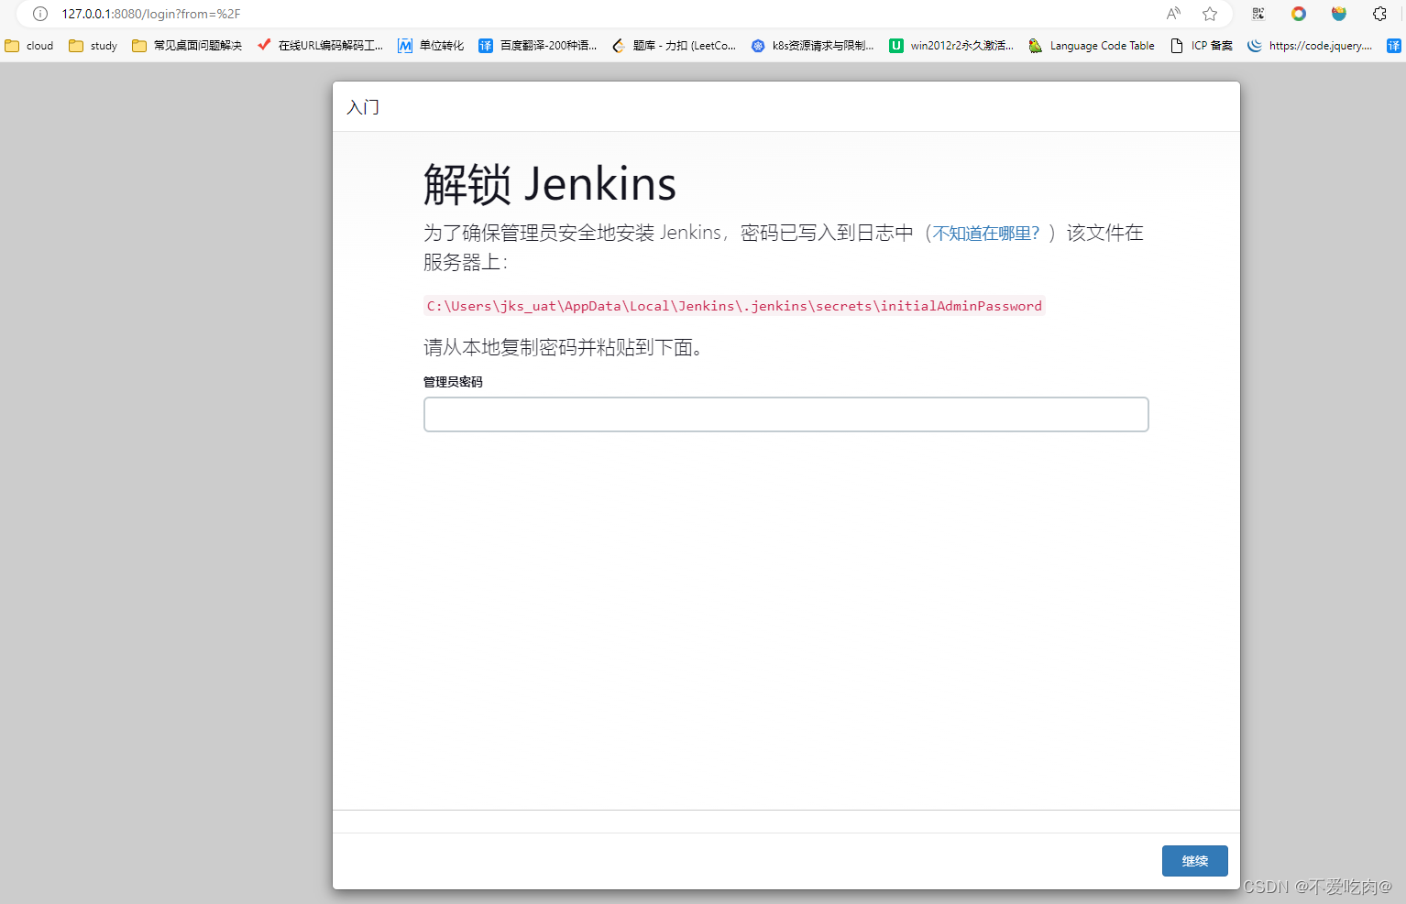Viewport: 1406px width, 904px height.
Task: Open the Language Code Table bookmark
Action: coord(1092,46)
